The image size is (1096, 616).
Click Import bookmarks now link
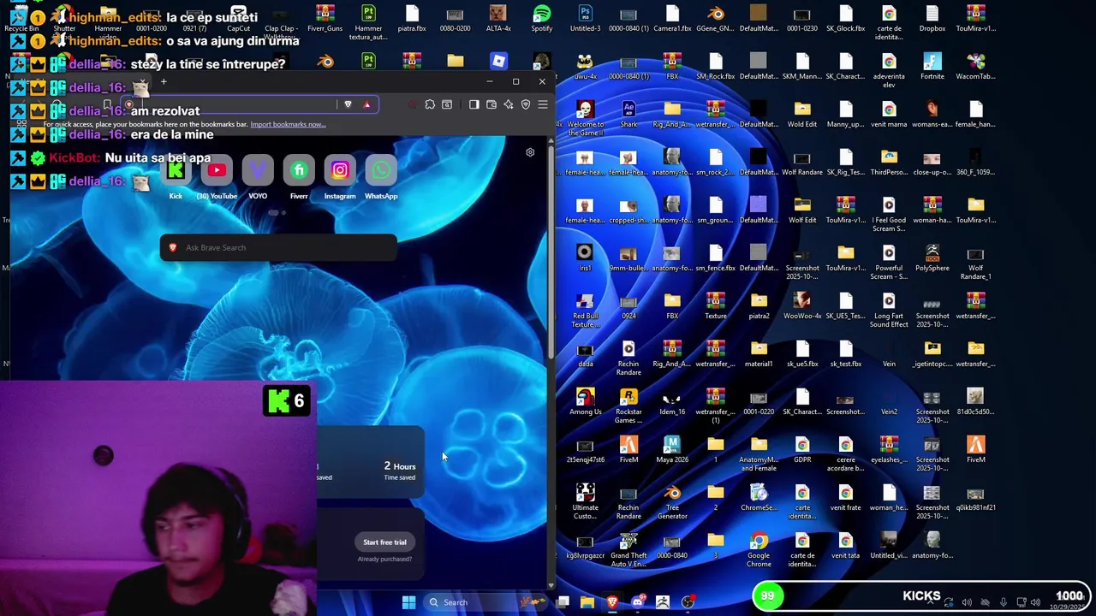click(x=288, y=124)
